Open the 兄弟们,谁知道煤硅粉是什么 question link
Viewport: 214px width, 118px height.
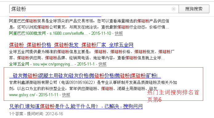point(76,106)
